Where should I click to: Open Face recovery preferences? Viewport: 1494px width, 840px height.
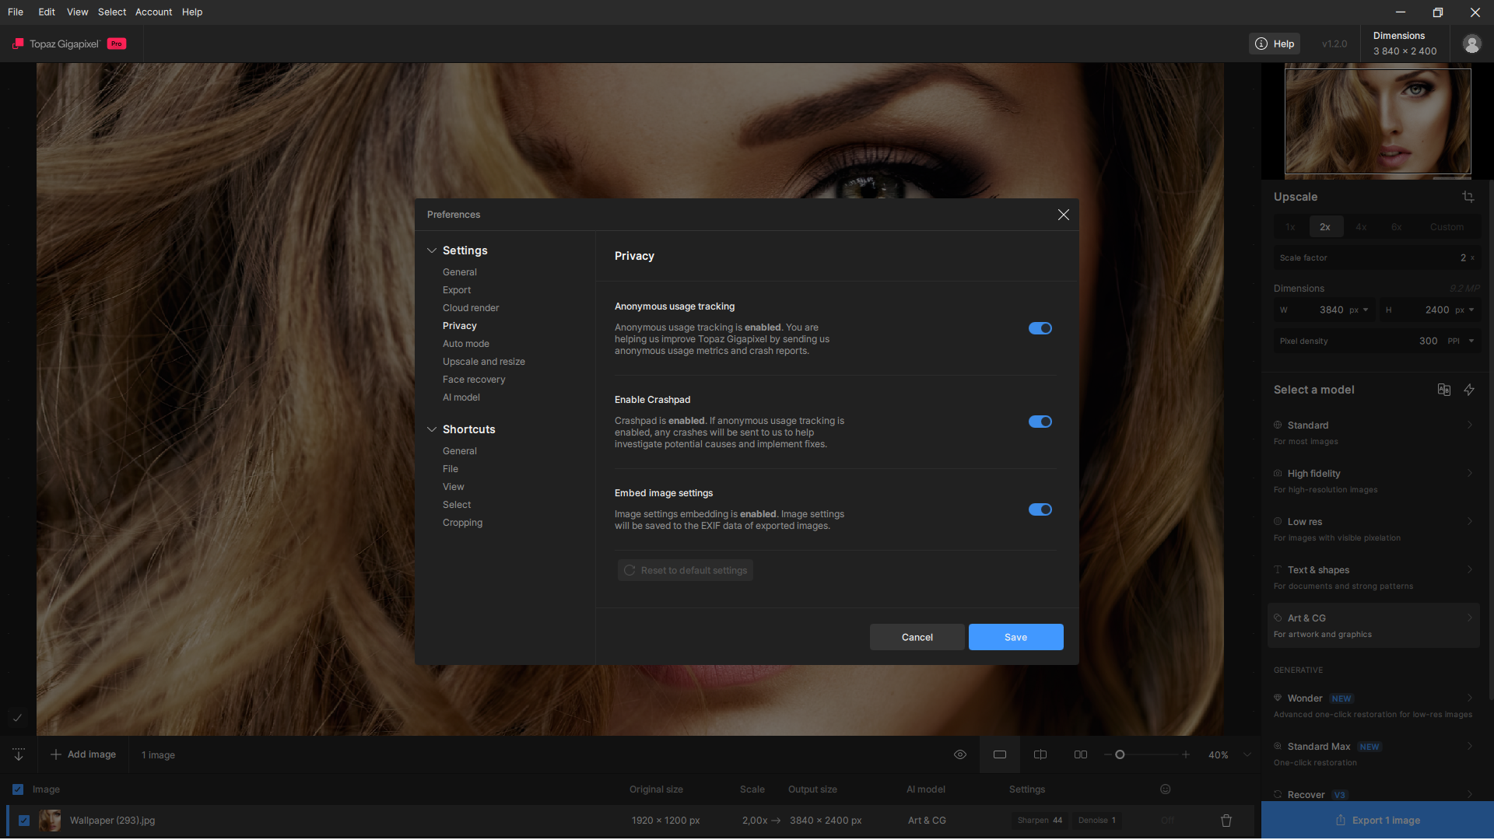coord(474,380)
